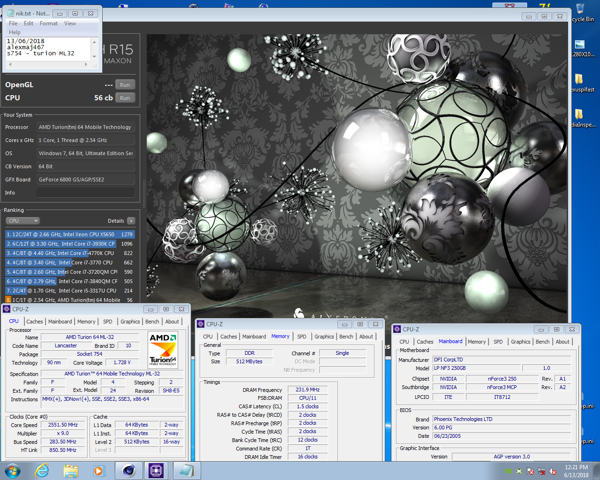Click text line alexmaj467 in Notepad
Image resolution: width=600 pixels, height=480 pixels.
tap(25, 47)
